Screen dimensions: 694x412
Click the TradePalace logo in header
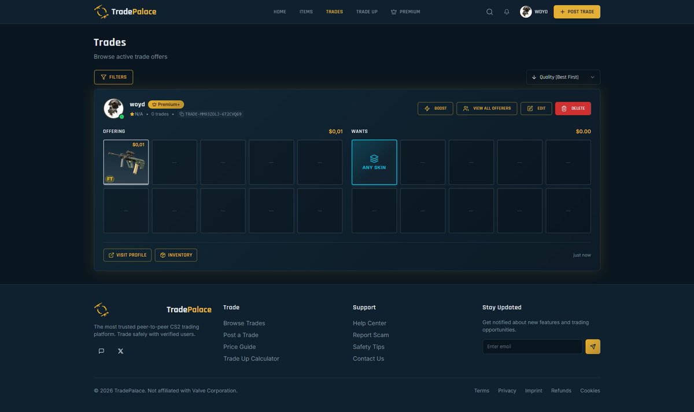coord(125,12)
